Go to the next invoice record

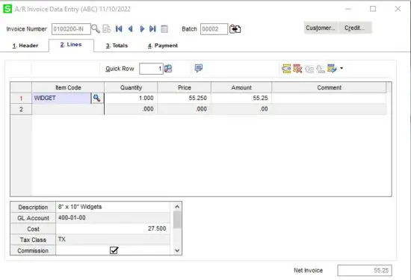click(142, 29)
